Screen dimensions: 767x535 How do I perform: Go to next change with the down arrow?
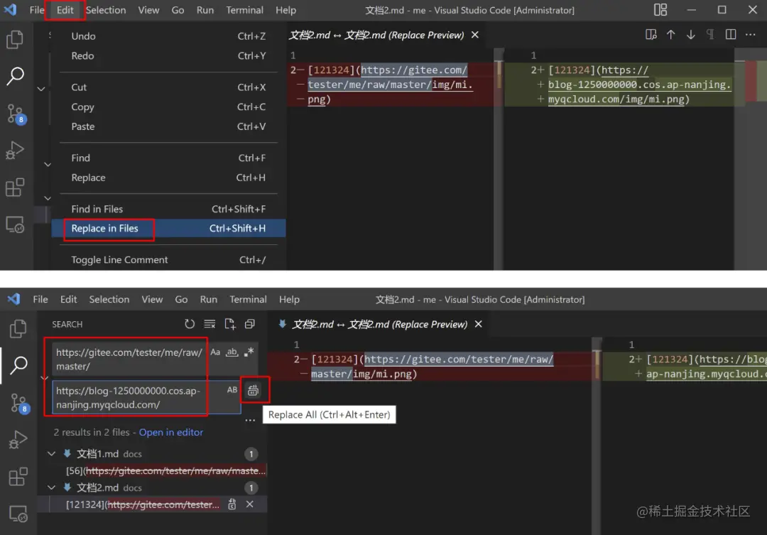[x=691, y=35]
